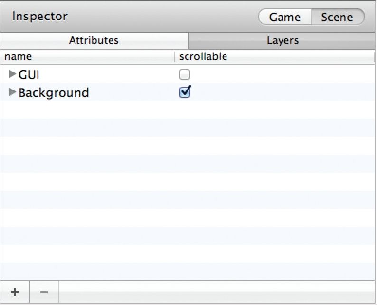The image size is (377, 305).
Task: Click the Inspector panel title
Action: pos(40,17)
